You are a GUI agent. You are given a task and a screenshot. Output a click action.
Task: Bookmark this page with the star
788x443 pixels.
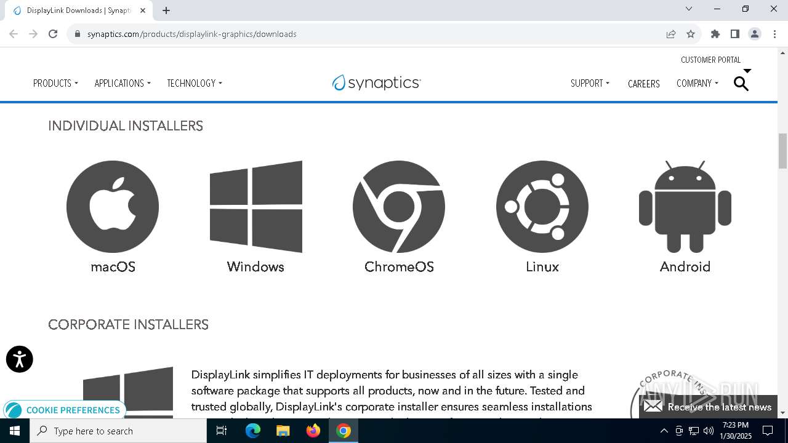click(x=691, y=34)
